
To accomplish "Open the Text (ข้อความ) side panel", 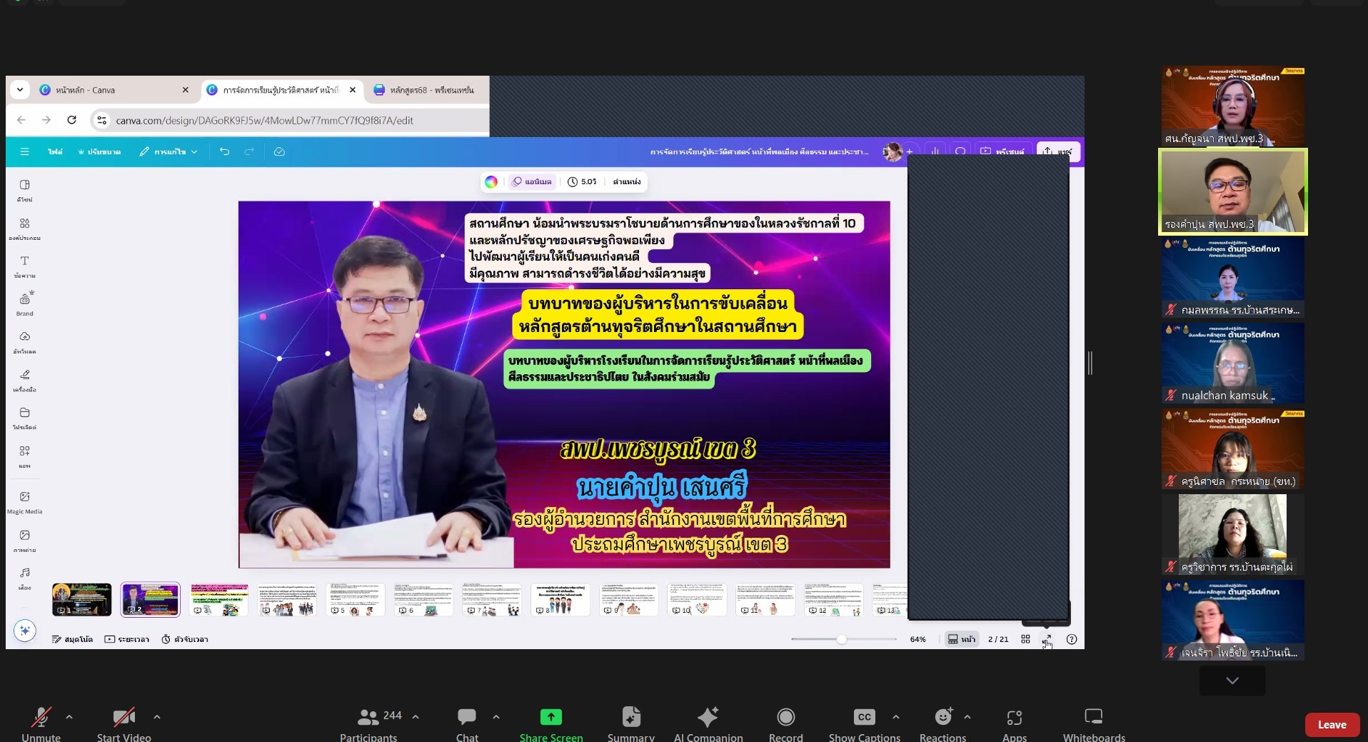I will [x=24, y=266].
